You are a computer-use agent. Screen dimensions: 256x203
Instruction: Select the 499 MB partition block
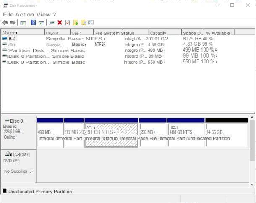50,133
